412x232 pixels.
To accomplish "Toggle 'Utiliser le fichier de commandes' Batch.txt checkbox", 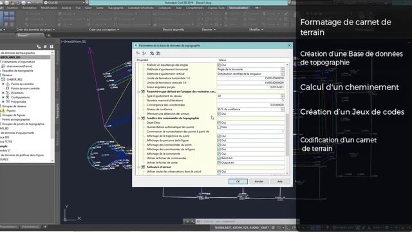I will tap(219, 158).
